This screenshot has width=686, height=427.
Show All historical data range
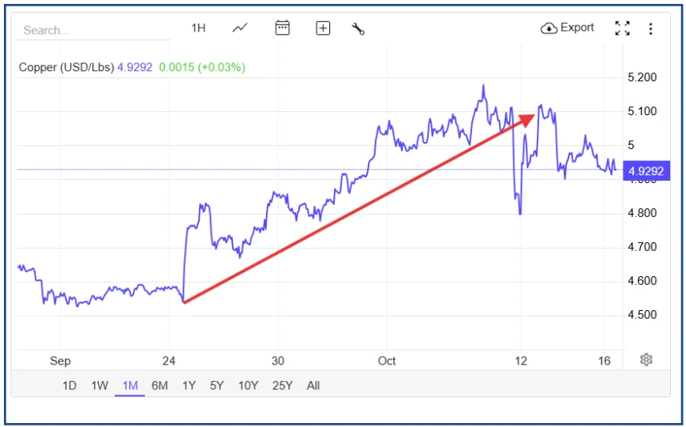313,386
